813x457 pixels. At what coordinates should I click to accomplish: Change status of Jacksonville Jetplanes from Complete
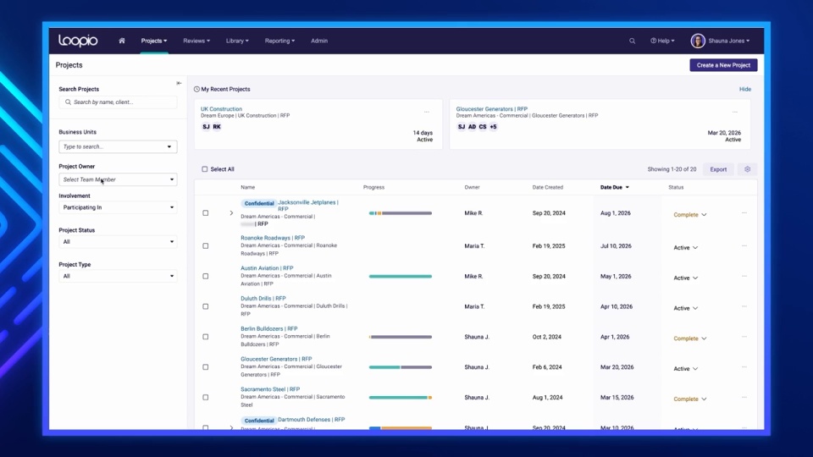(x=689, y=214)
